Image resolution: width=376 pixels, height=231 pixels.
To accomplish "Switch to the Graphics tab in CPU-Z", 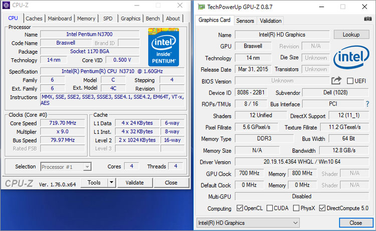I will [x=130, y=19].
